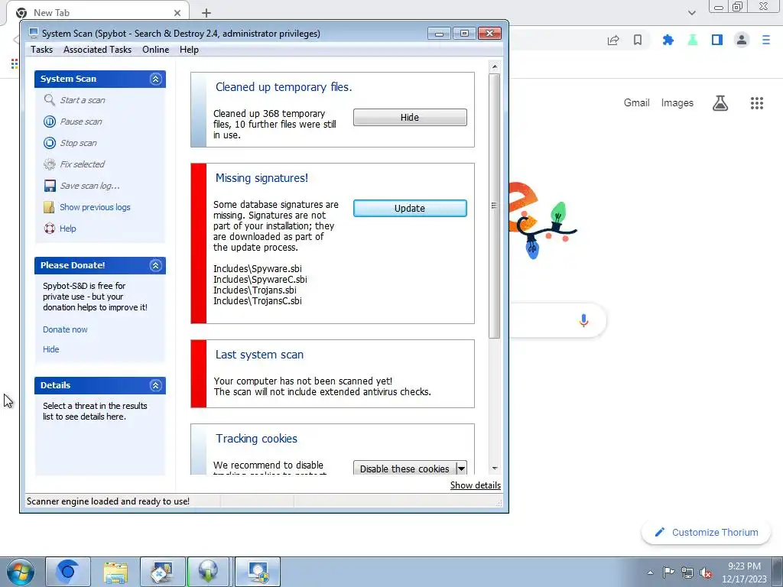
Task: Click the Save scan log floppy icon
Action: point(50,186)
